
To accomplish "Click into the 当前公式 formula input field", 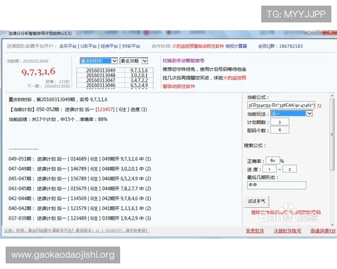I will coord(281,105).
